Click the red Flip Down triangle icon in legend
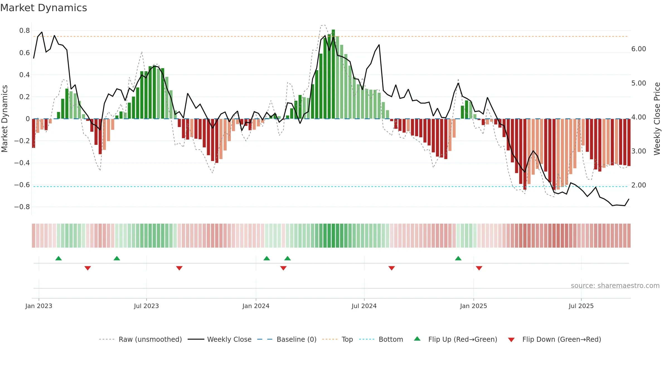The image size is (669, 376). point(511,340)
